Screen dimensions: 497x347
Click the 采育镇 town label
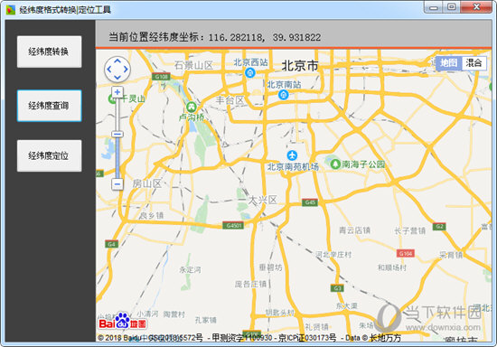[451, 255]
